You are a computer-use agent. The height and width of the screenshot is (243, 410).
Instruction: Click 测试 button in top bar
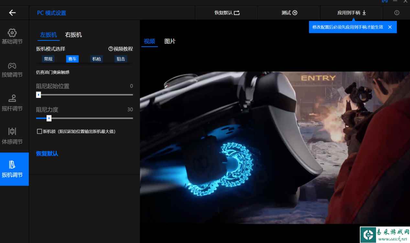tap(289, 13)
